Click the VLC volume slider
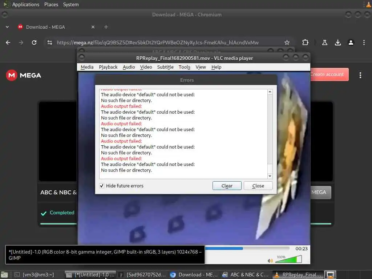372x279 pixels. pos(288,259)
